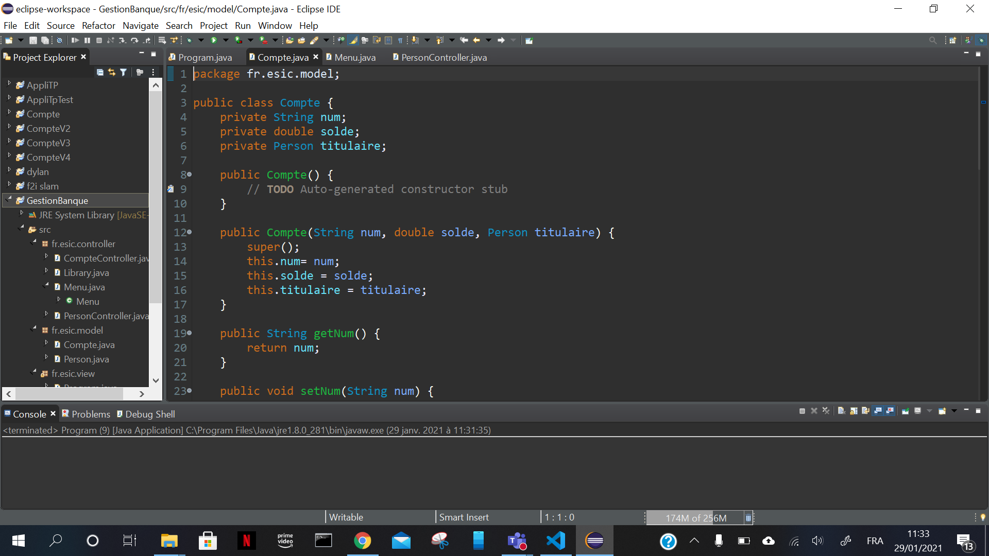989x556 pixels.
Task: Click the Resume debug icon
Action: point(75,40)
